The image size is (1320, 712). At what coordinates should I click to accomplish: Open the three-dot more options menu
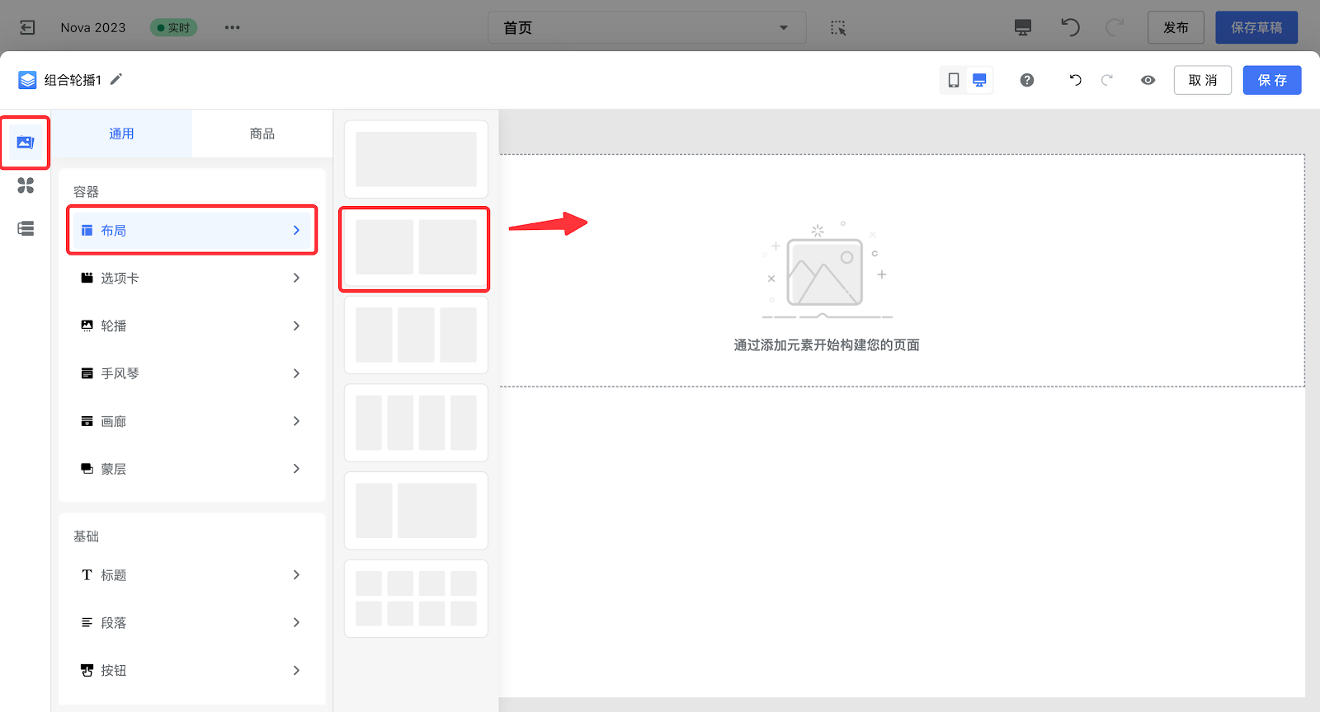[x=233, y=27]
